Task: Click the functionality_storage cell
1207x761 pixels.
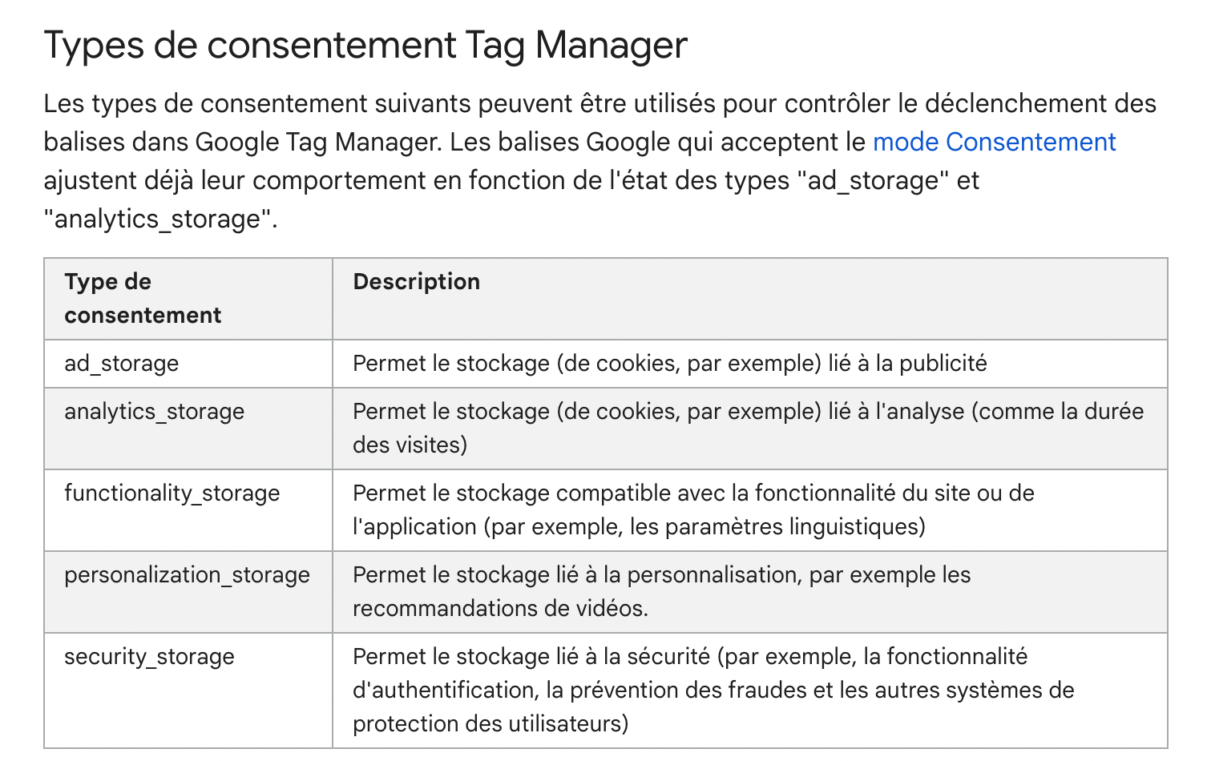Action: [188, 510]
